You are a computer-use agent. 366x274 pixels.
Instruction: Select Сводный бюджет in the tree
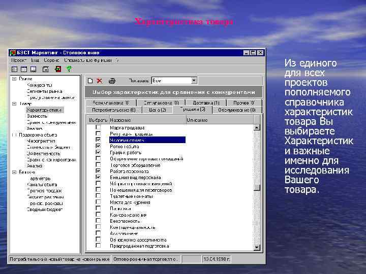tap(45, 210)
